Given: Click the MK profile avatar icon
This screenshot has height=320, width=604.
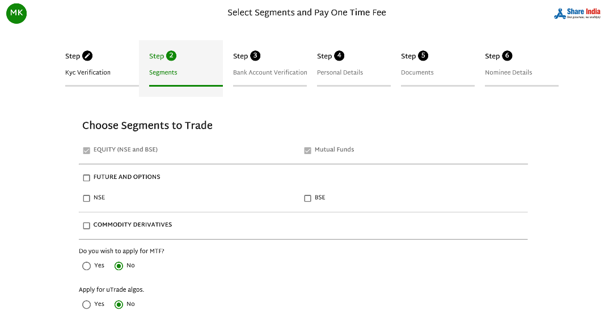Looking at the screenshot, I should coord(16,13).
